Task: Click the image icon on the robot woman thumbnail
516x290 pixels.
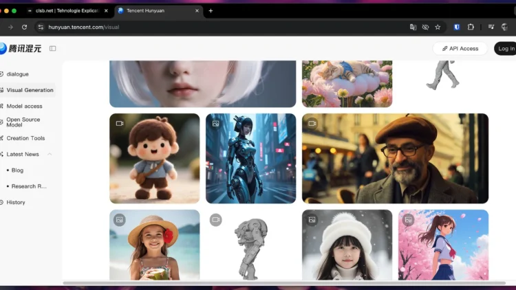Action: click(215, 124)
